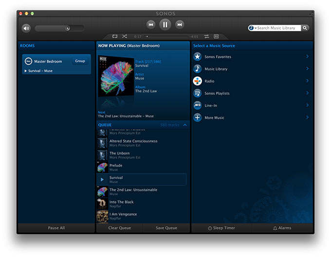
Task: Open the Radio source
Action: click(x=252, y=81)
